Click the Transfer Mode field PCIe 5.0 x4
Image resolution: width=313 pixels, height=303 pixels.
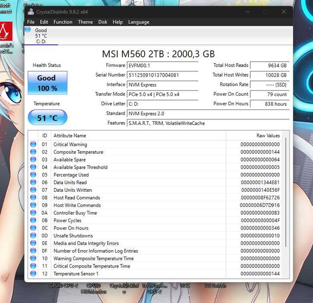163,94
